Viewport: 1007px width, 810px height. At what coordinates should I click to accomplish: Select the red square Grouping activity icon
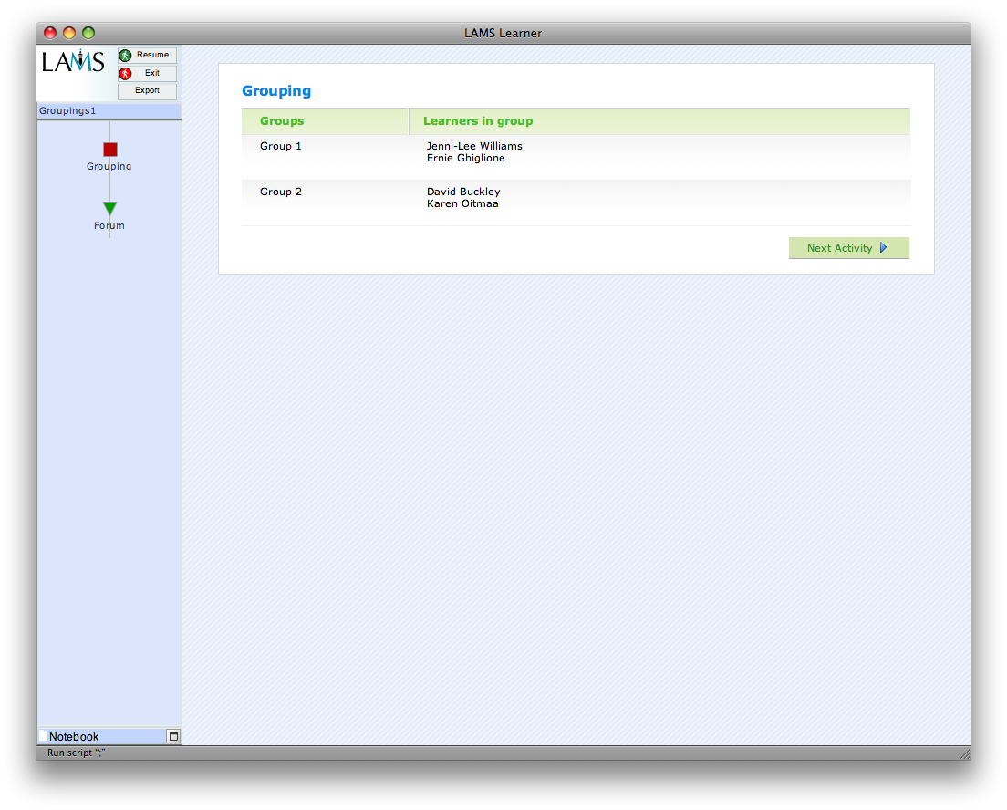coord(110,150)
